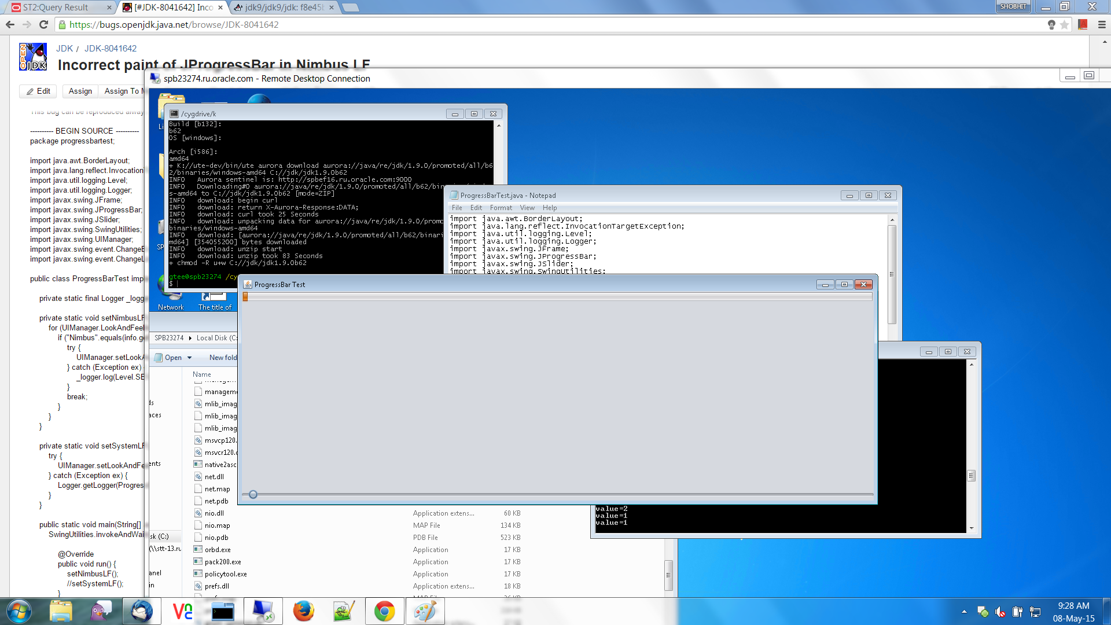Expand SPB23274 breadcrumb arrow in Explorer

tap(190, 338)
